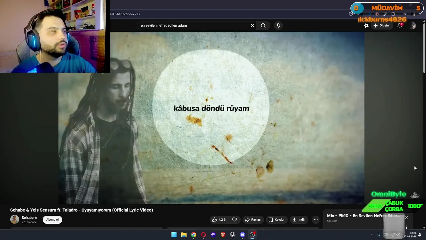
Task: Click the install app icon in address bar
Action: [351, 14]
